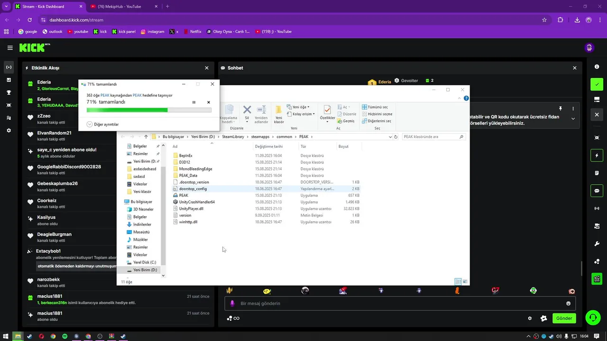
Task: Open the Kick sidebar settings gear
Action: [9, 130]
